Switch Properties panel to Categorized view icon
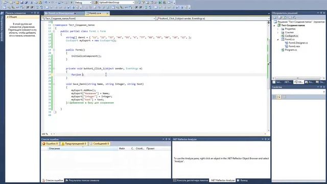This screenshot has width=327, height=184. [x=274, y=97]
